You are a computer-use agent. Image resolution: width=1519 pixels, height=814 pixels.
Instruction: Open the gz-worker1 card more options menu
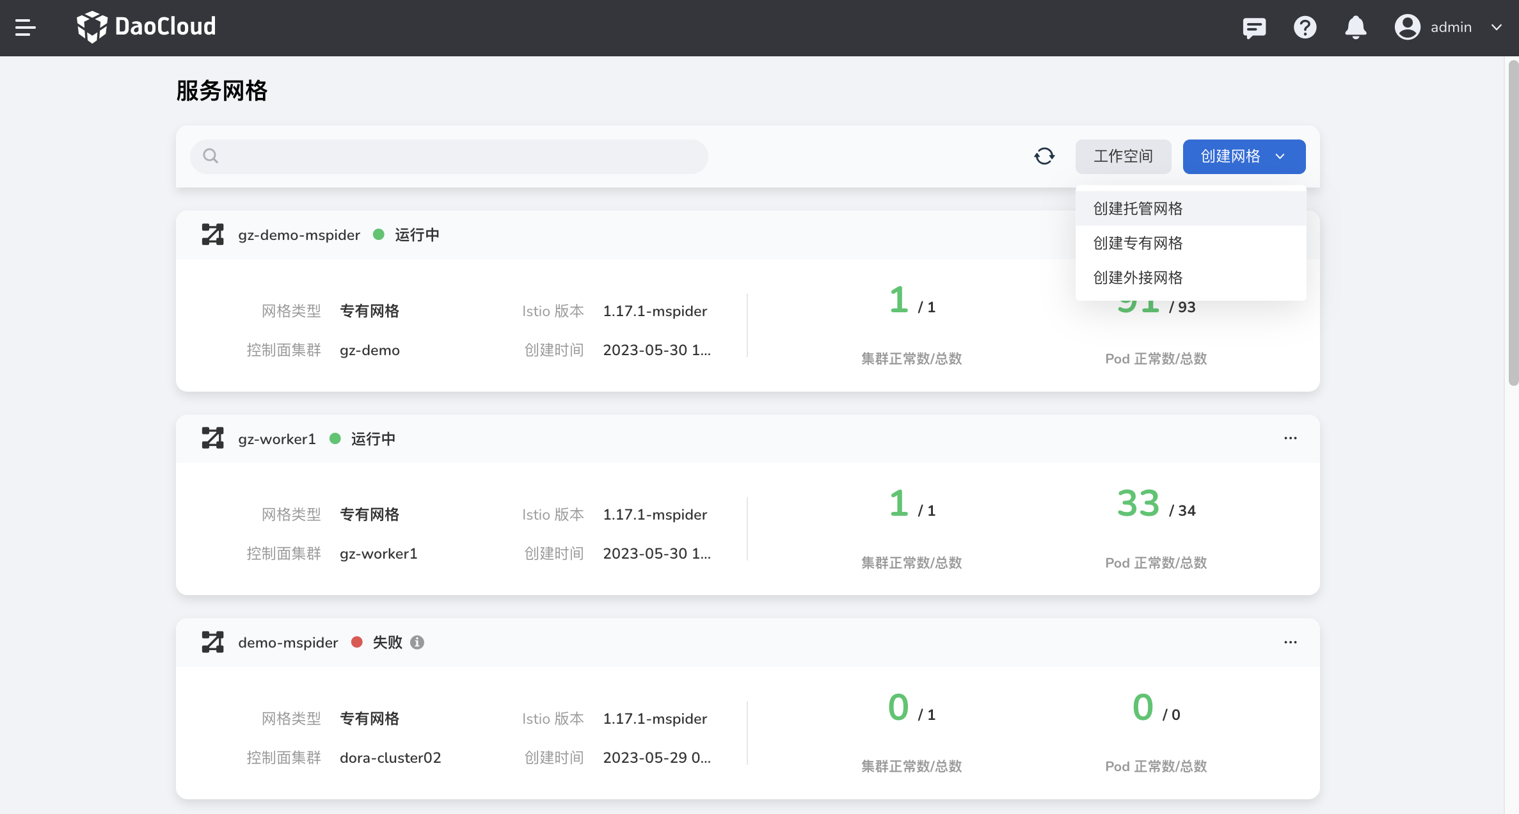(1291, 438)
